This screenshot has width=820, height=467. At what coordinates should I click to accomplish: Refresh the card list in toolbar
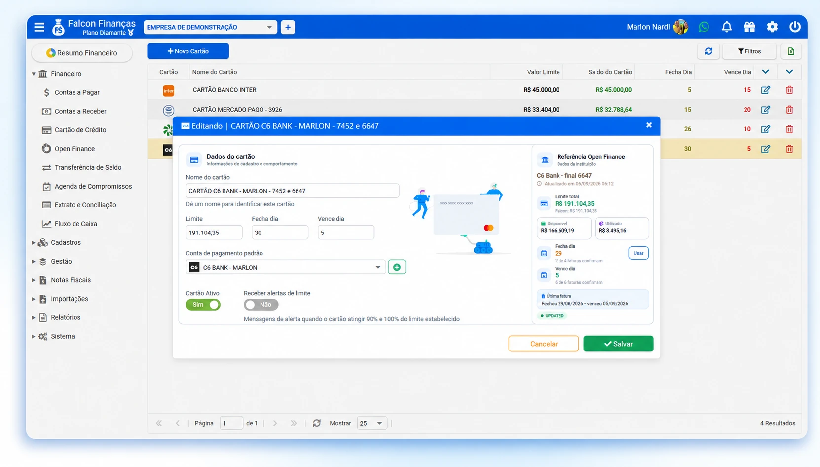click(x=708, y=51)
